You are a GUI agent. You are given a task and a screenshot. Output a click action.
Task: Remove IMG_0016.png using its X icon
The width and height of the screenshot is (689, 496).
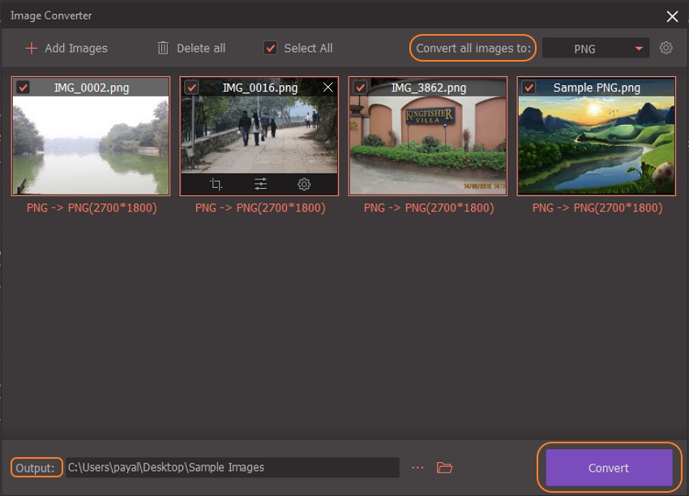(327, 88)
